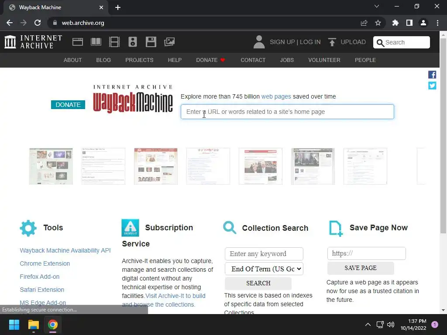Image resolution: width=447 pixels, height=335 pixels.
Task: Share on Twitter icon
Action: coord(432,85)
